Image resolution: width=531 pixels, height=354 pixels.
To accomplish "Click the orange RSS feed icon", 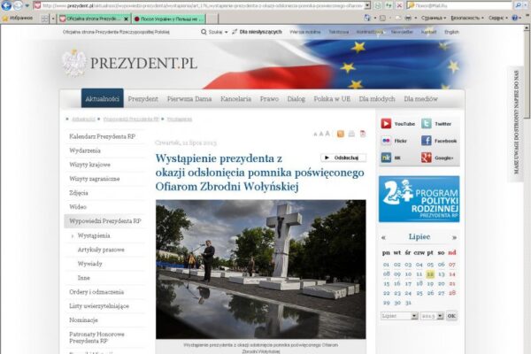I will (x=341, y=134).
